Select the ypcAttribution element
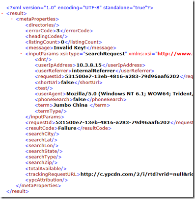The image size is (195, 199). 47,180
